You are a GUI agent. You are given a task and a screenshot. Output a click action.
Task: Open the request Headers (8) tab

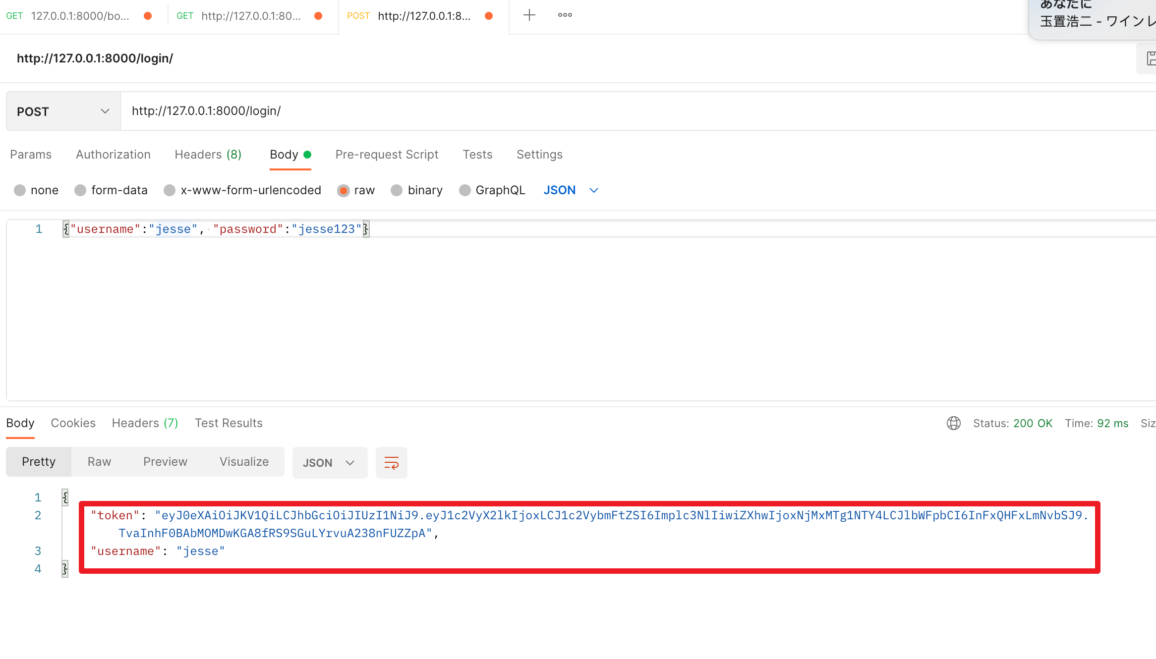coord(208,155)
